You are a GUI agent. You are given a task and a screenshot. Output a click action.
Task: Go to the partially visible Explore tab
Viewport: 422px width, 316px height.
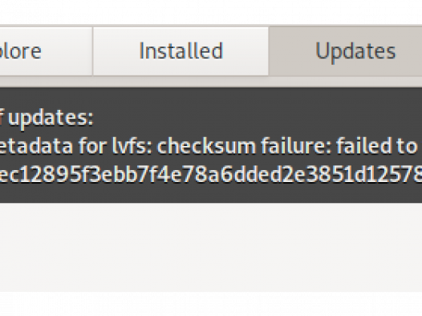[46, 51]
